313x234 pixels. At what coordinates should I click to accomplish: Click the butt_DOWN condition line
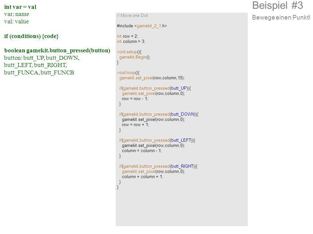[159, 114]
